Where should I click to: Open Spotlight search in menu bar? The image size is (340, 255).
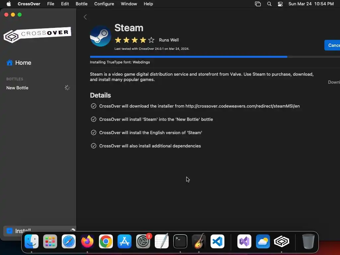pyautogui.click(x=269, y=4)
